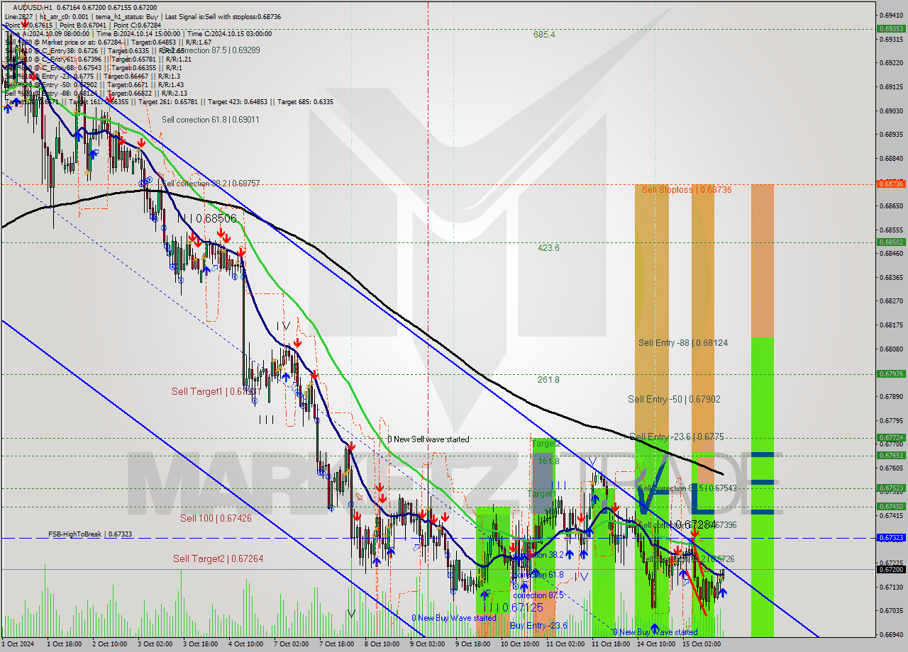Click the 0.67323 price axis tag

click(891, 538)
